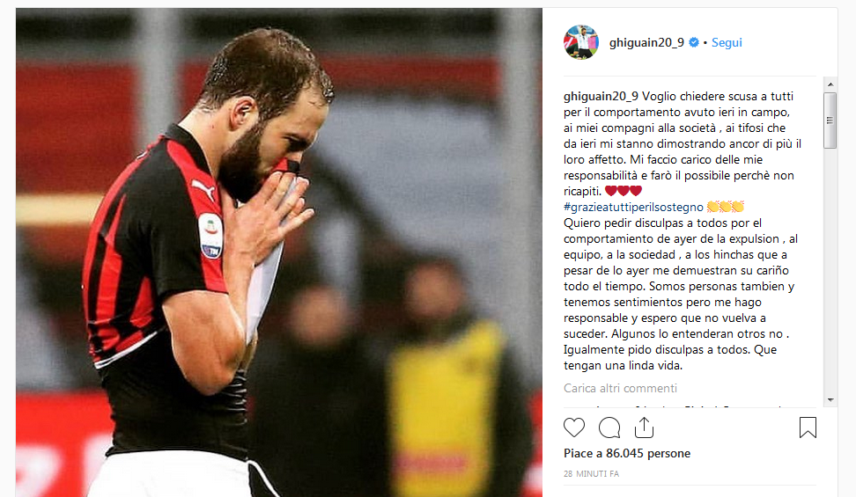Click the blue verified badge
Screen dimensions: 856x497
(x=694, y=42)
